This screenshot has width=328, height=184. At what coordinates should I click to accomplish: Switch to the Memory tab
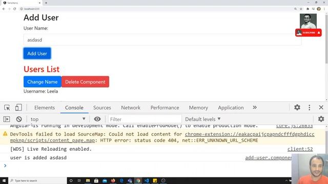[198, 108]
